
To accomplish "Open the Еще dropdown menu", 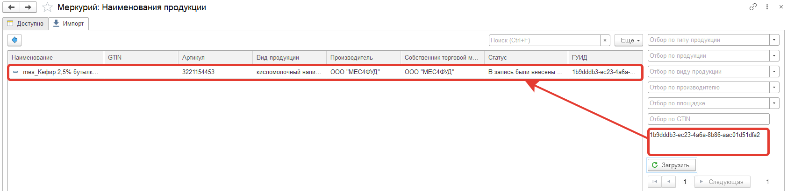I will point(629,41).
